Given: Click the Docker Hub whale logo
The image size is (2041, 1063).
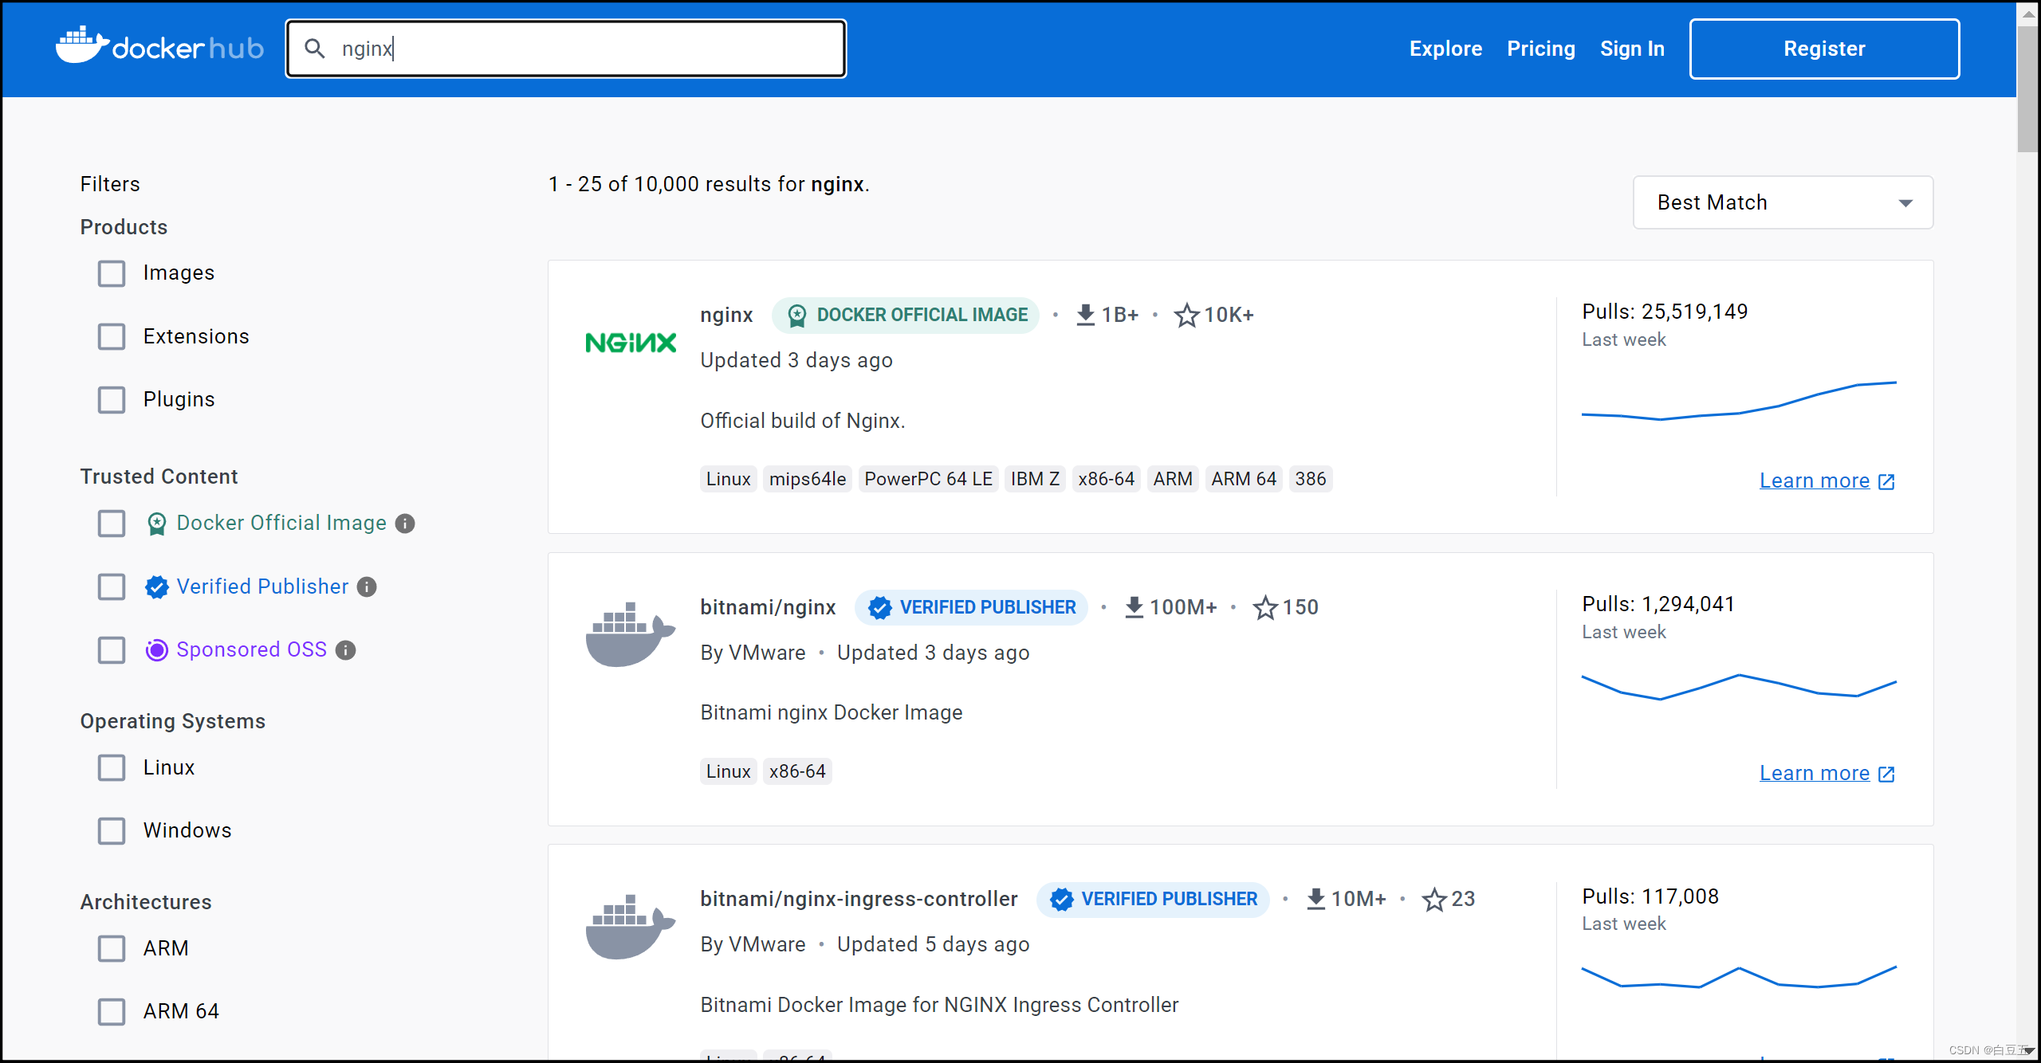Looking at the screenshot, I should (81, 46).
